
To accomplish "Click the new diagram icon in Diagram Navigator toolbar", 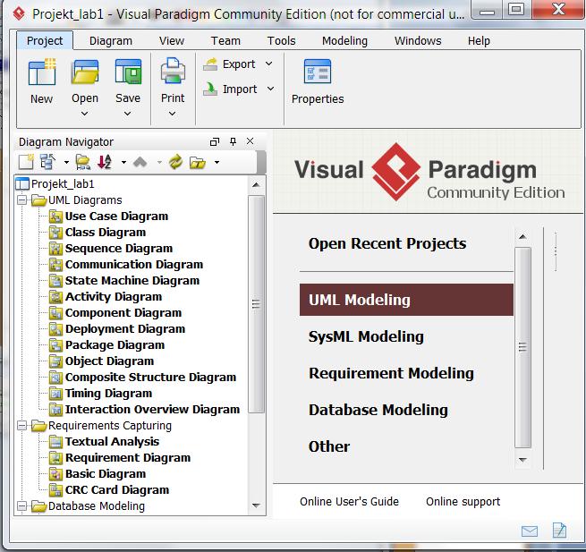I will [x=26, y=162].
